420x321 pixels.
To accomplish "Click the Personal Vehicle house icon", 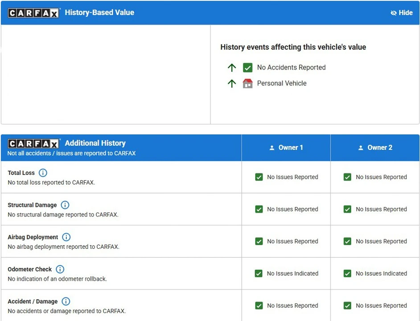I will click(248, 83).
